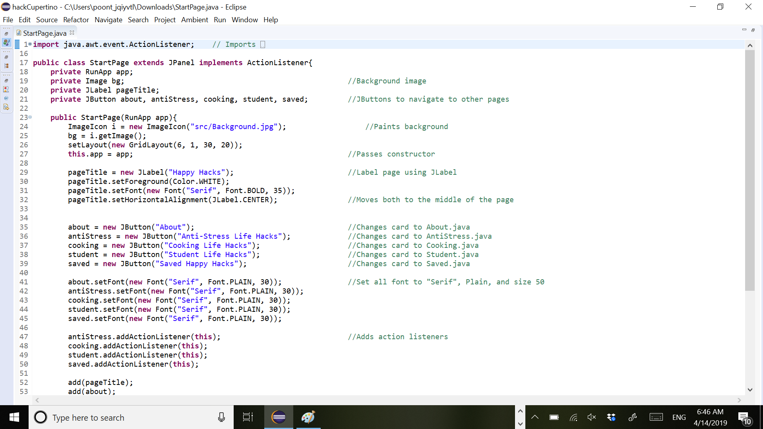763x429 pixels.
Task: Toggle the speaker volume icon in tray
Action: tap(591, 417)
